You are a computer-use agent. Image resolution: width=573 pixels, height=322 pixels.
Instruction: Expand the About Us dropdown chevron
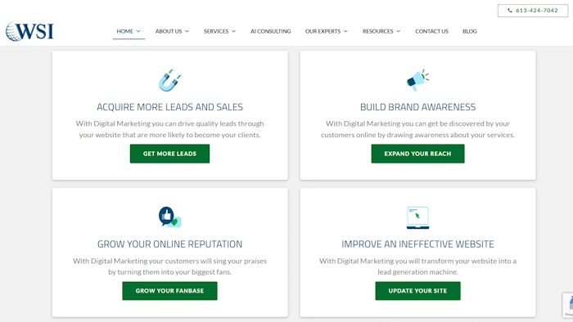click(187, 31)
